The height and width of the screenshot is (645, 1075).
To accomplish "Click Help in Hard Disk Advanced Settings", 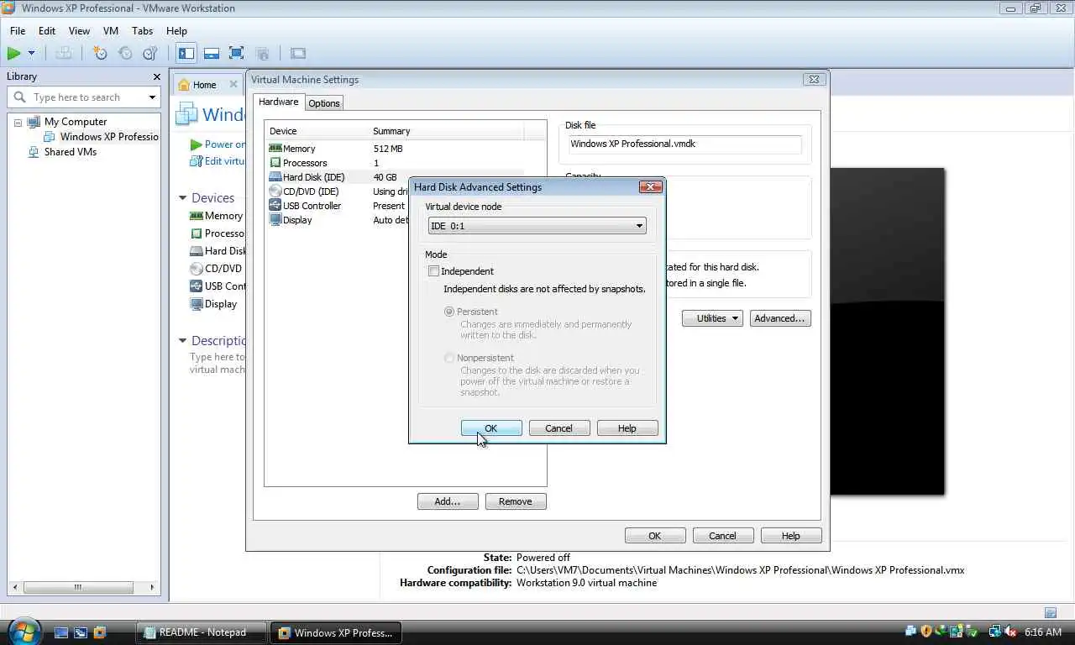I will point(627,428).
